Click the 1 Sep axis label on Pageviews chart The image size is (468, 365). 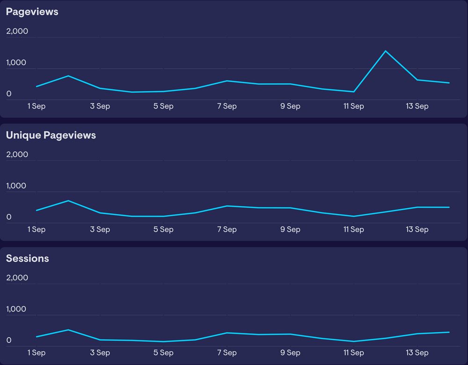tap(37, 106)
